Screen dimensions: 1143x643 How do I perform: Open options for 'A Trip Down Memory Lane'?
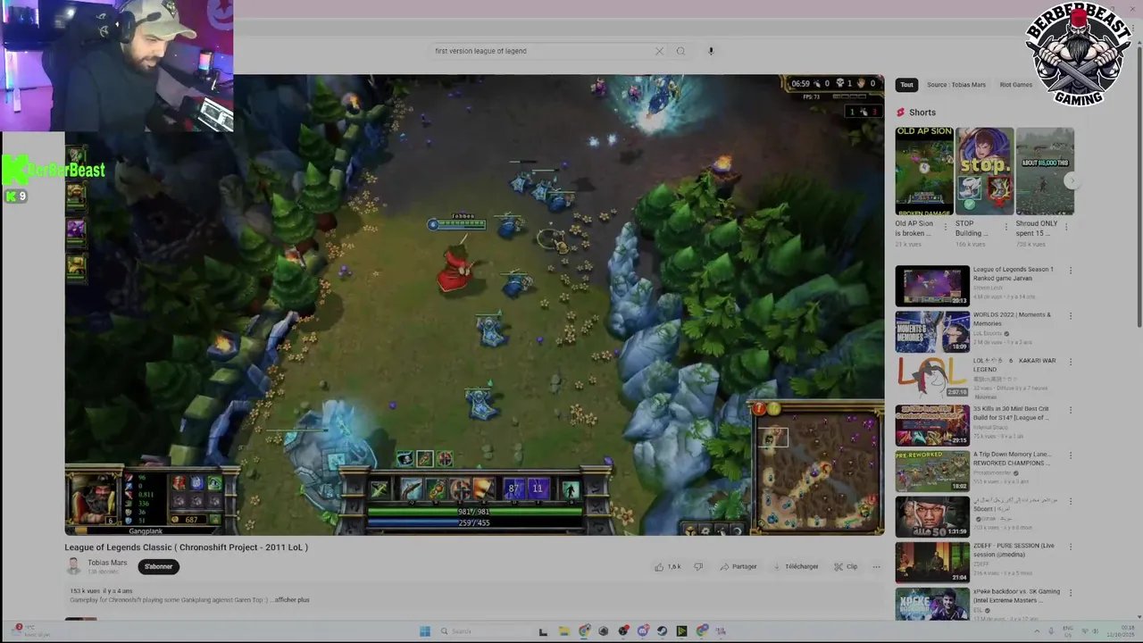coord(1071,456)
